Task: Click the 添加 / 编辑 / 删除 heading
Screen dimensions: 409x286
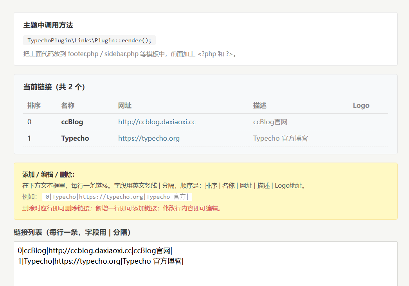Action: click(x=49, y=174)
